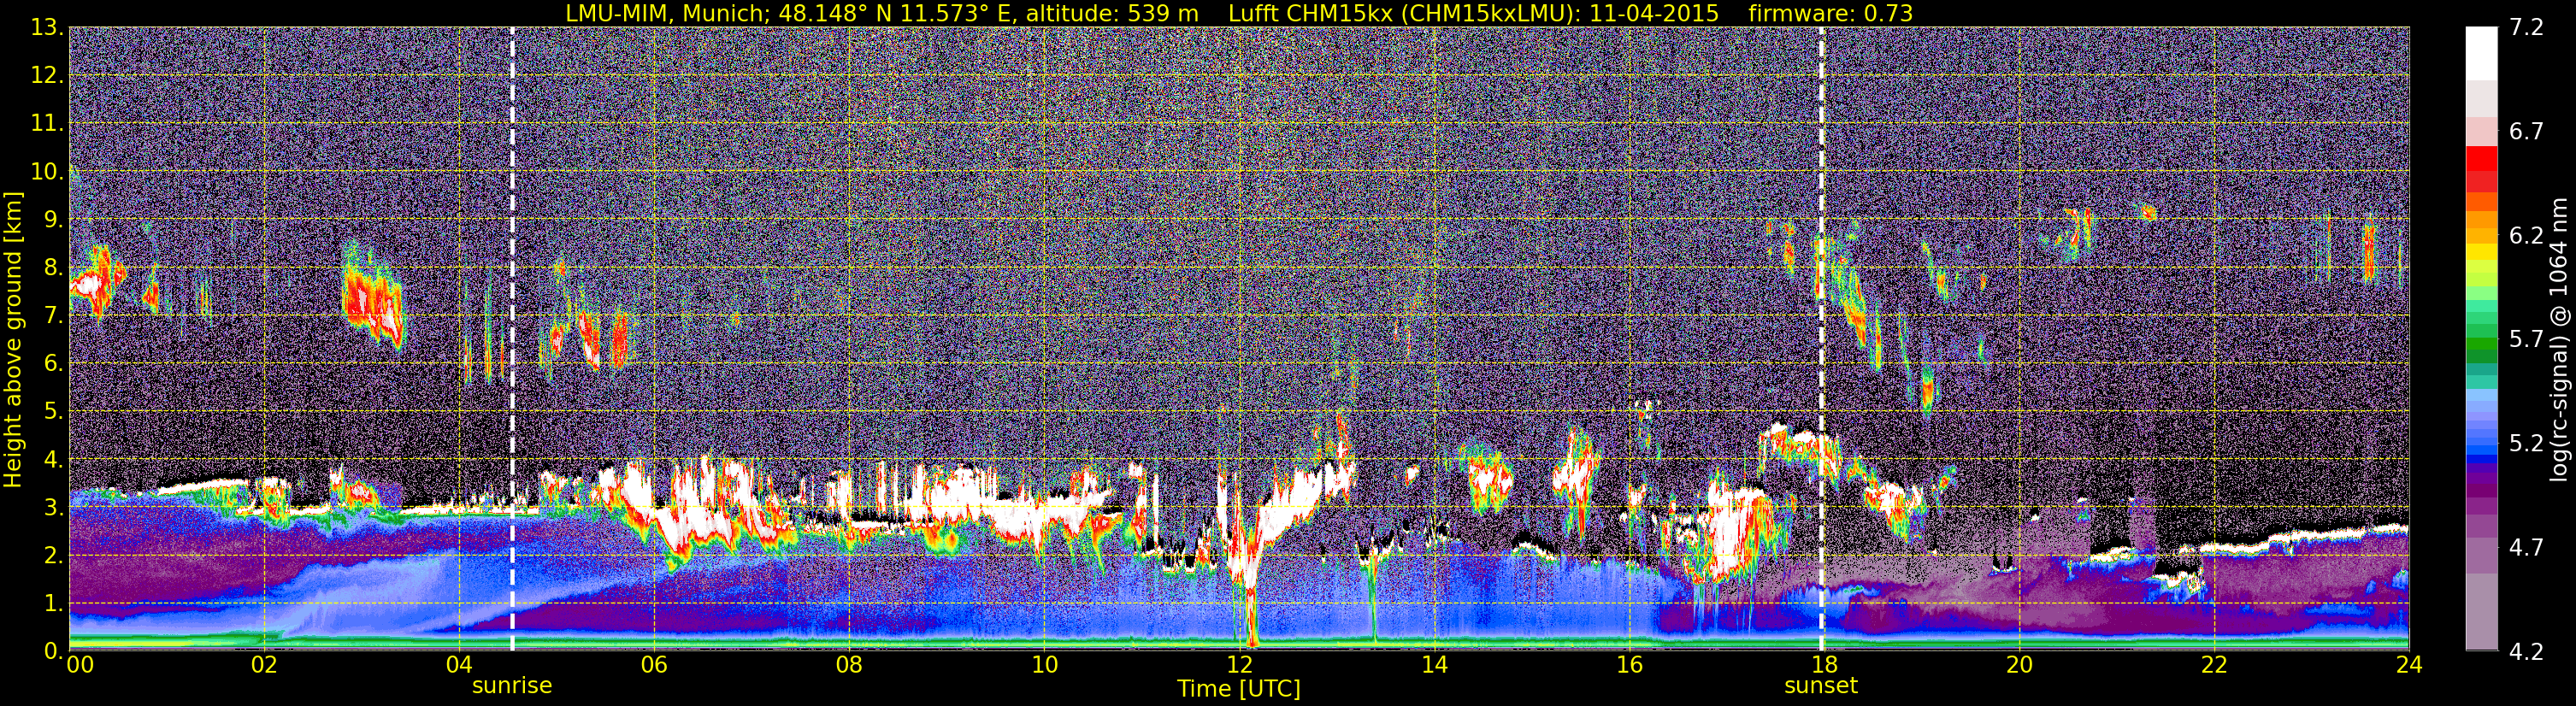The image size is (2576, 706).
Task: Click the 5 km height tick label
Action: [x=52, y=411]
